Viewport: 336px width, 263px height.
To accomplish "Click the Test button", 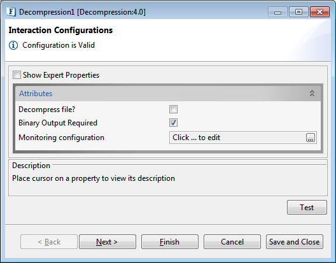I will [x=307, y=208].
